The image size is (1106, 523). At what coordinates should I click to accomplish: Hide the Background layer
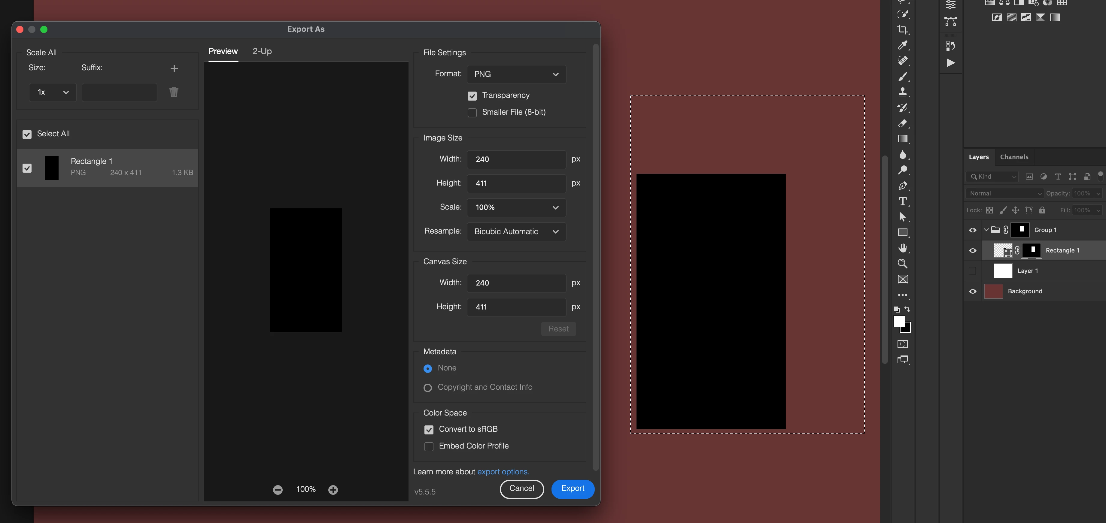tap(972, 291)
